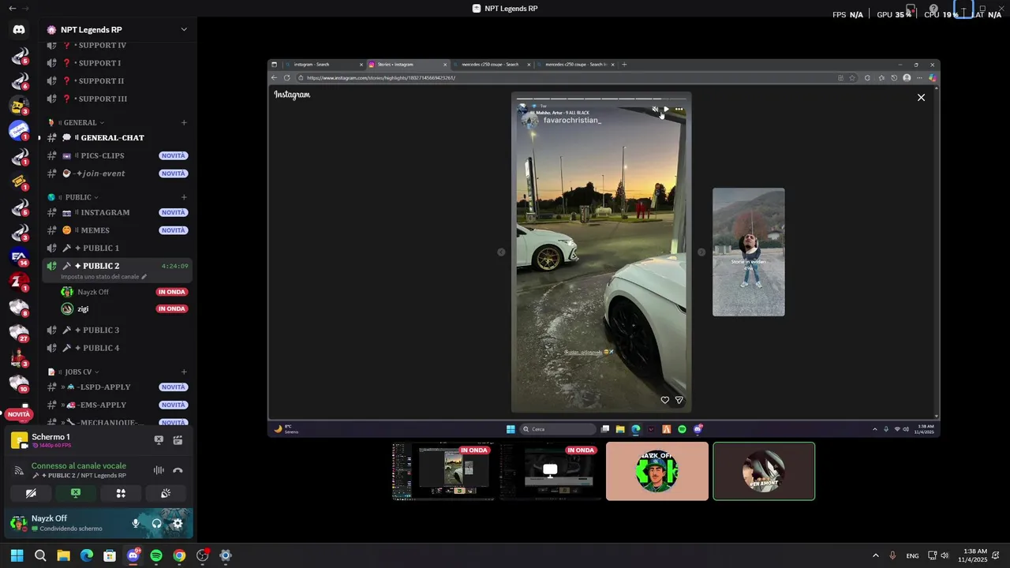Screen dimensions: 1010x568
Task: Join SUPPORT I voice channel
Action: [117, 63]
